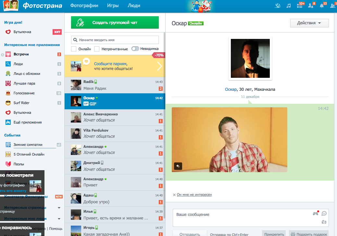Select the Оскар GIF conversation row
Screen dimensions: 337x236
click(x=115, y=101)
